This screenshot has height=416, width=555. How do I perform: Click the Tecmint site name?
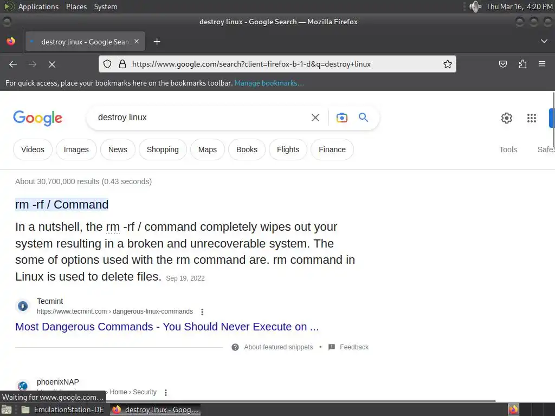pos(50,301)
